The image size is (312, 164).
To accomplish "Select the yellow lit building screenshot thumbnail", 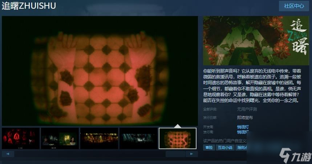I will (99, 138).
